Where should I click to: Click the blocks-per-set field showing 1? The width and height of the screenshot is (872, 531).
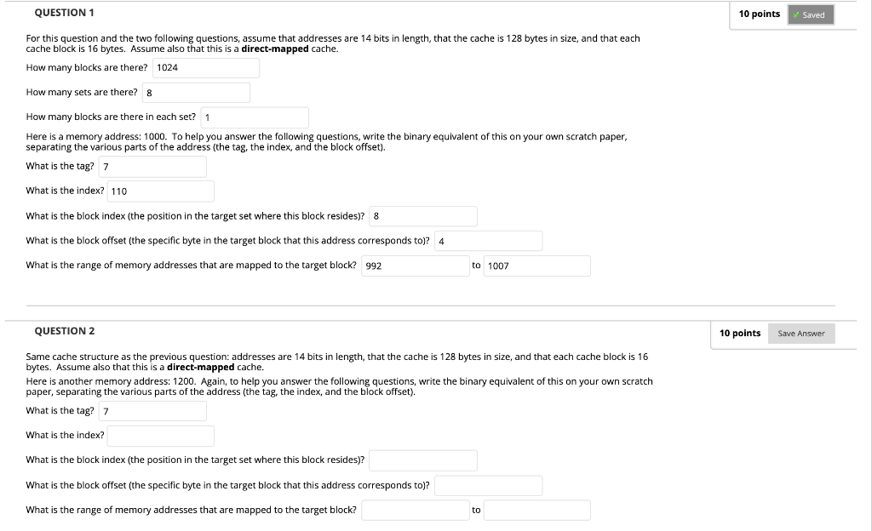(x=253, y=117)
